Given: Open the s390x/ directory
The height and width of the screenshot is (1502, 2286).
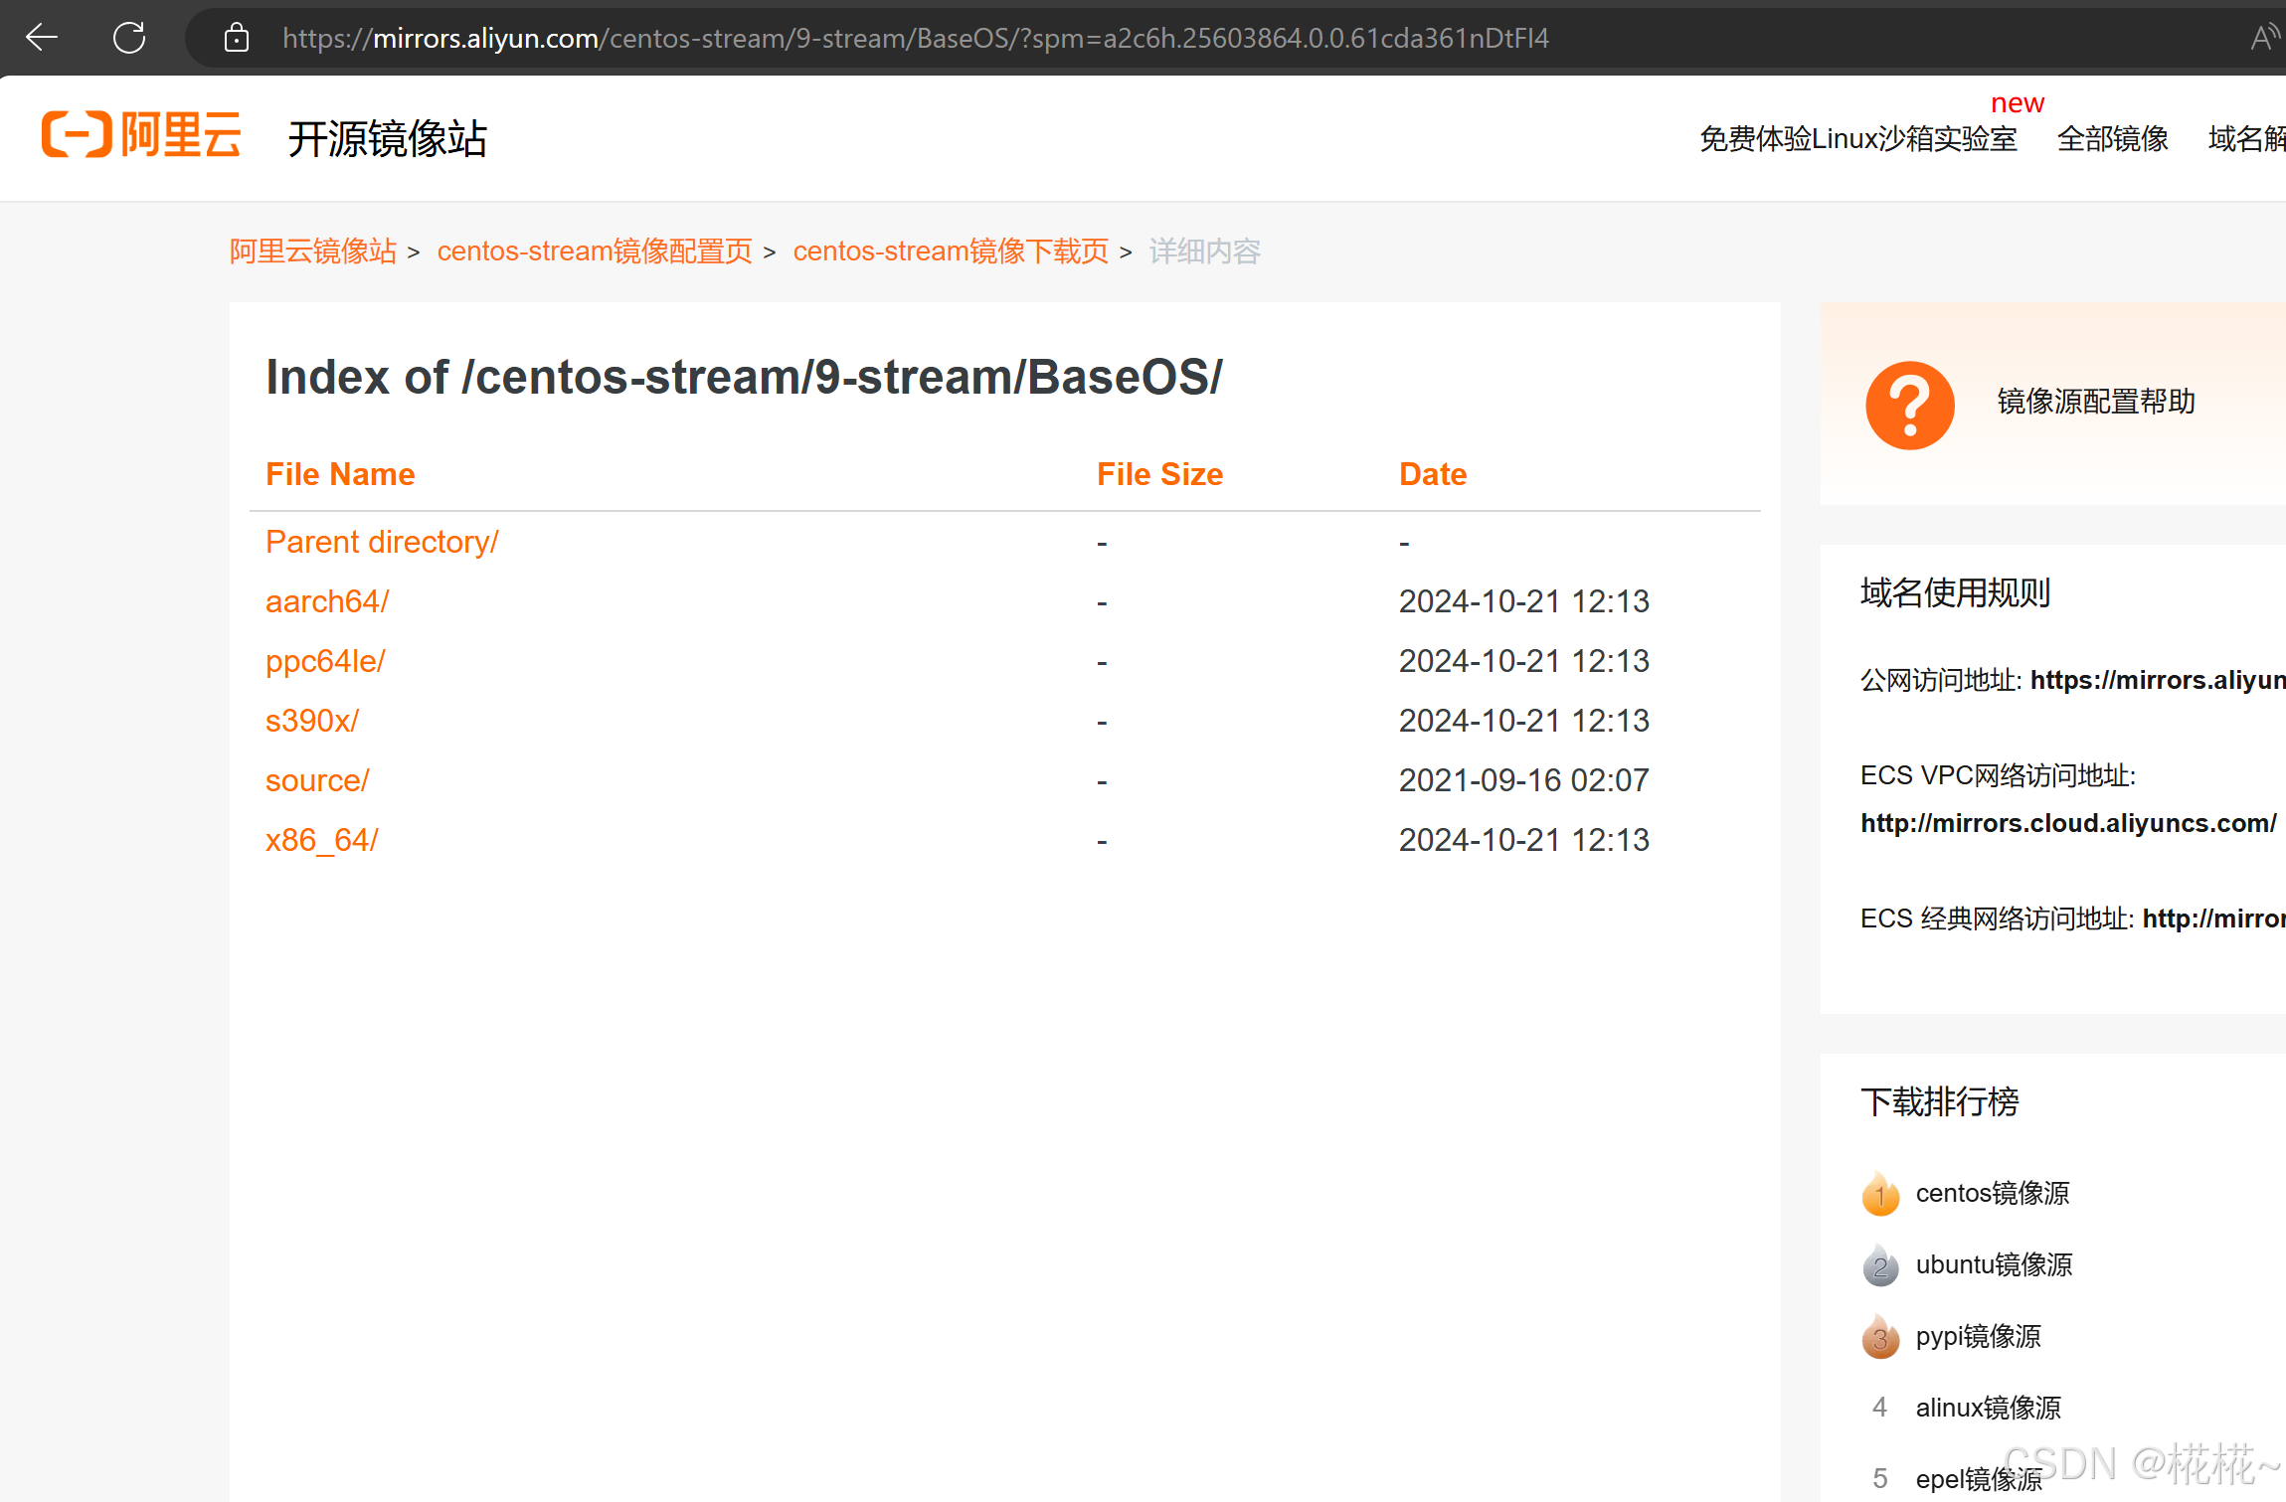Looking at the screenshot, I should click(312, 721).
